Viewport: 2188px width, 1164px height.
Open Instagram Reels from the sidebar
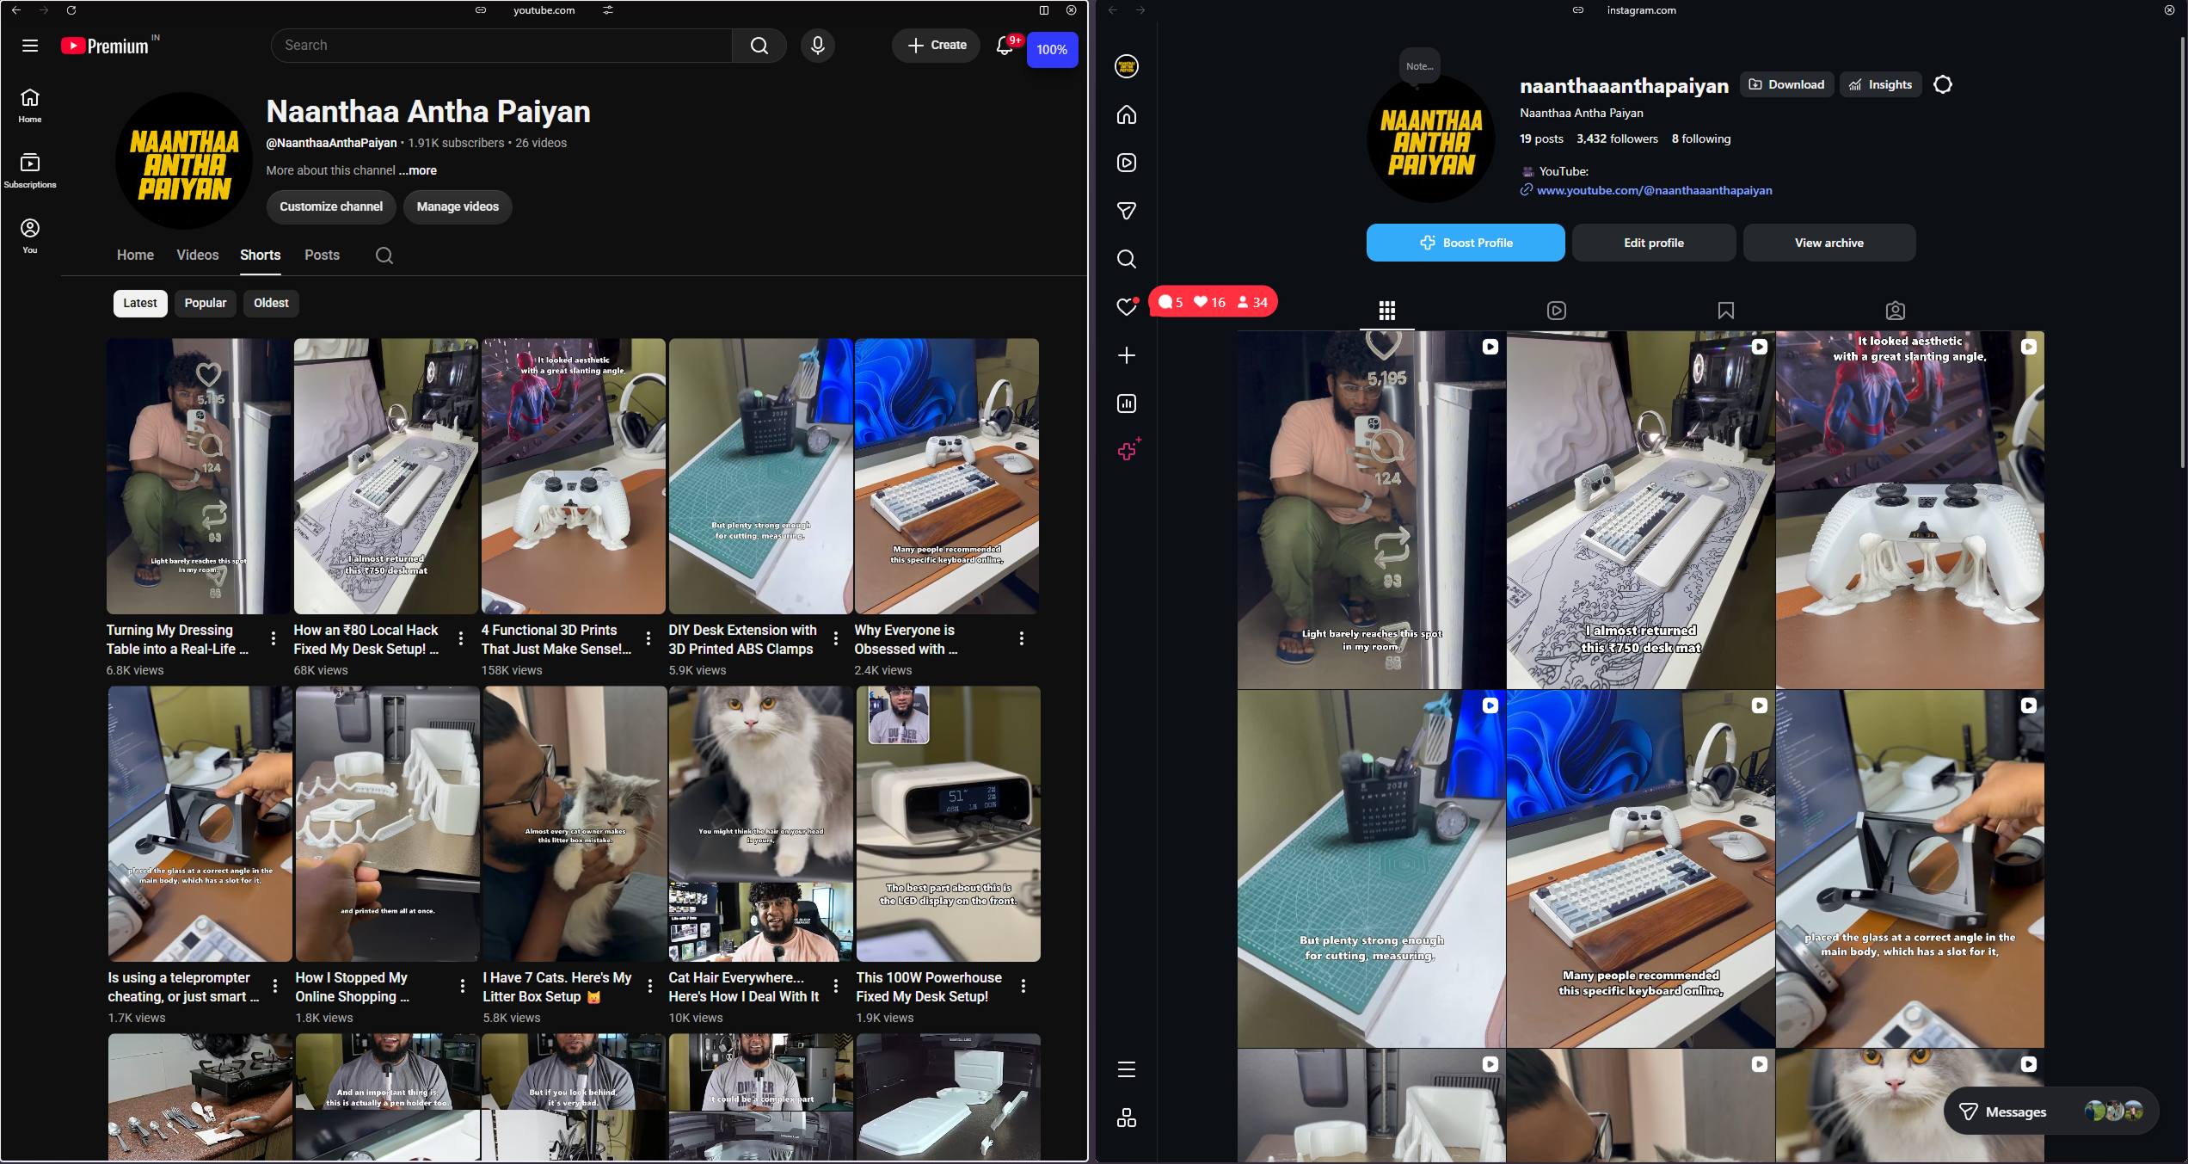tap(1127, 163)
